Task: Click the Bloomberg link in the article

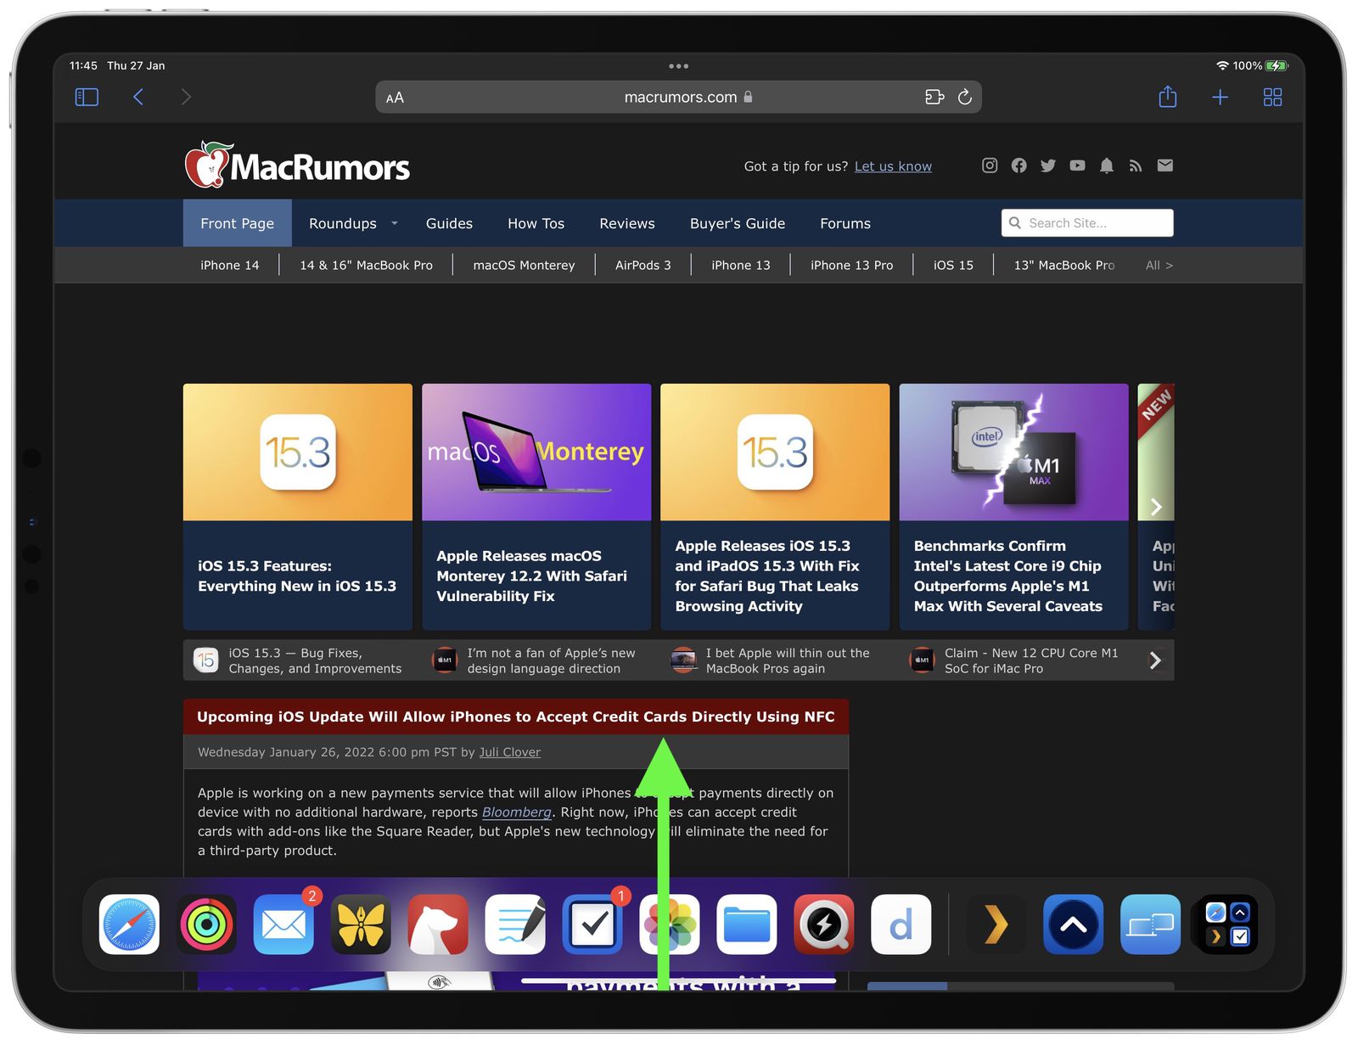Action: [x=517, y=812]
